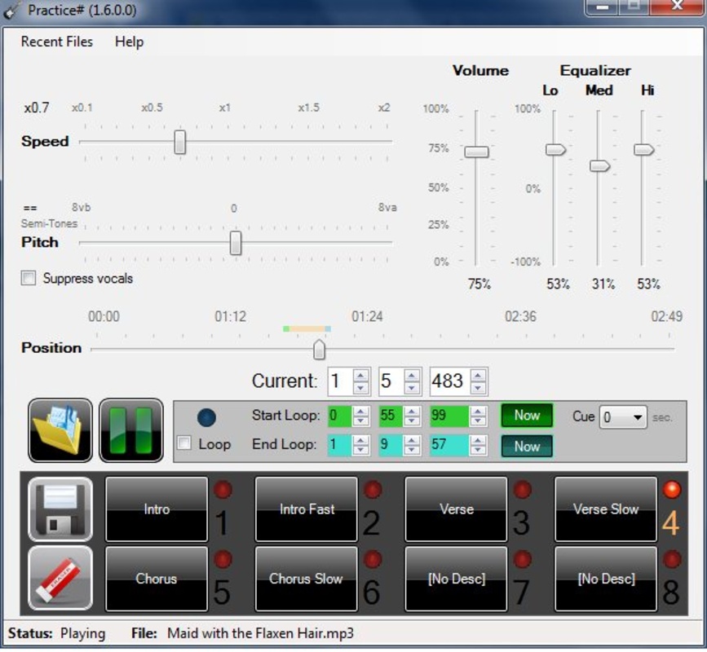Click the red LED next to preset 2
Image resolution: width=707 pixels, height=652 pixels.
373,490
